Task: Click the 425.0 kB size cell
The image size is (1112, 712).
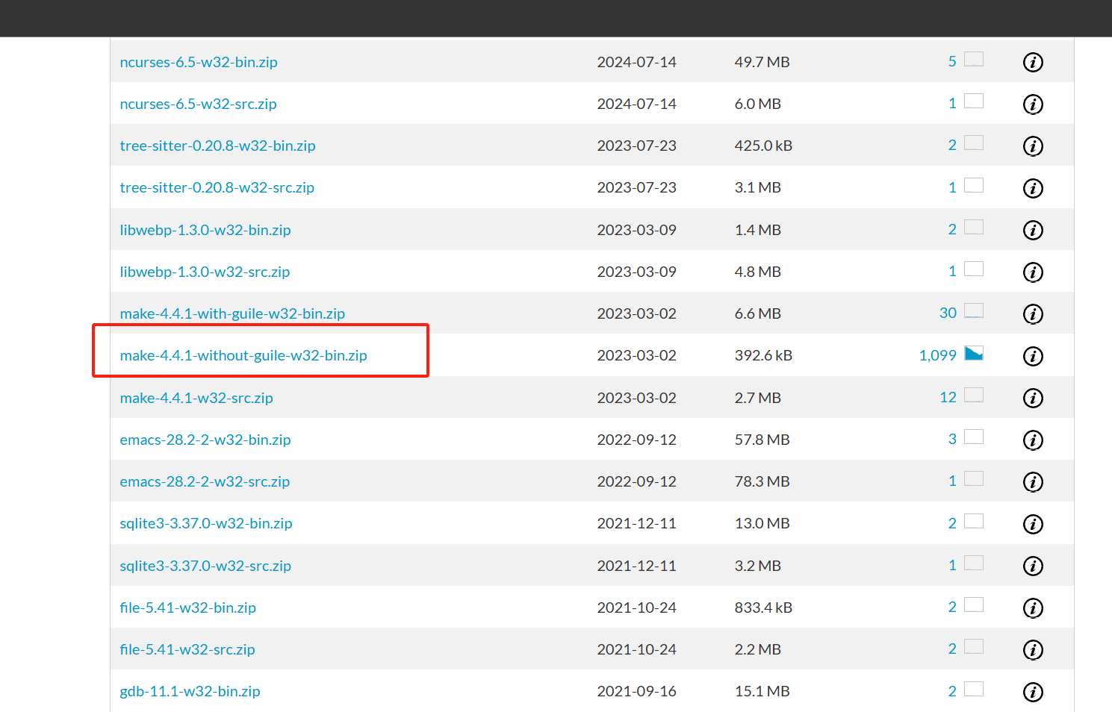Action: pyautogui.click(x=763, y=146)
